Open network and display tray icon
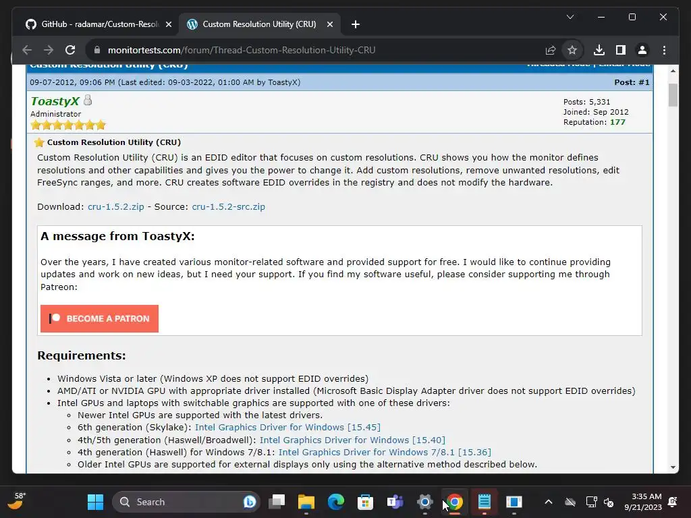Screen dimensions: 691x518 point(591,502)
